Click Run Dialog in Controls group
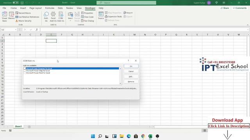Screen dimensions: 250x140 point(87,21)
